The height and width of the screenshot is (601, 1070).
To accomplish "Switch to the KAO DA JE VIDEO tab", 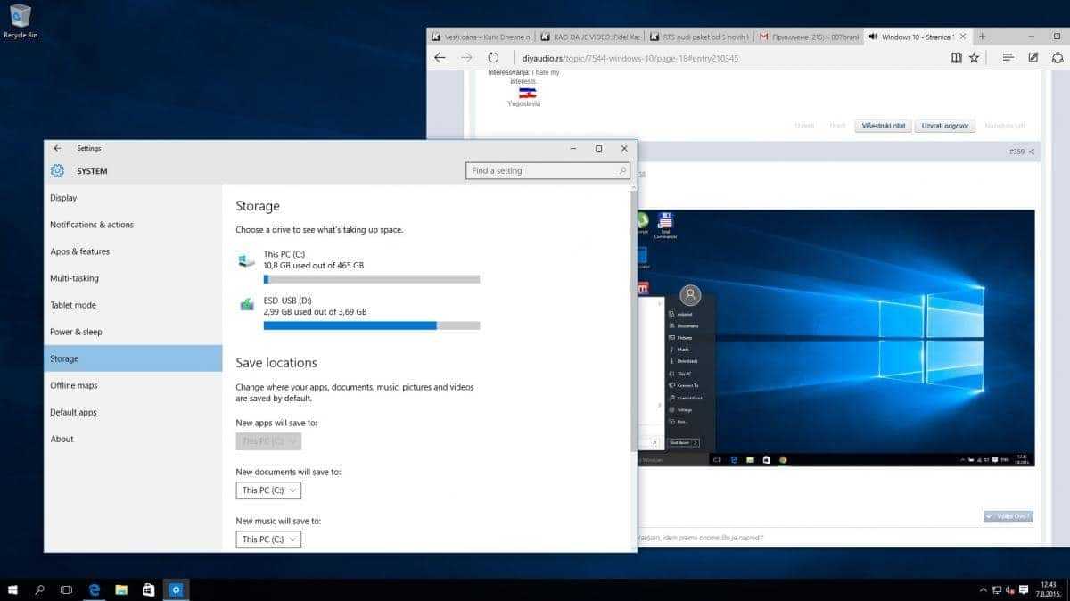I will pos(588,37).
